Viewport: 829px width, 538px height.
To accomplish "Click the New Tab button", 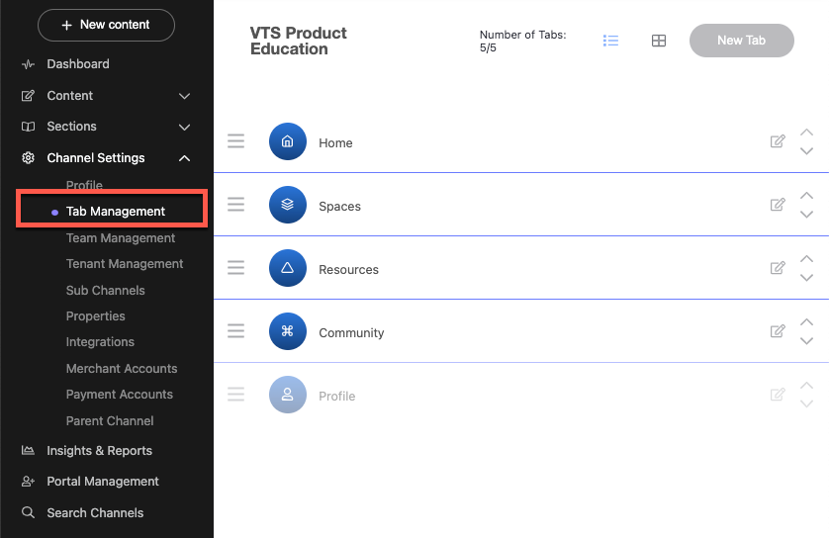I will click(741, 41).
